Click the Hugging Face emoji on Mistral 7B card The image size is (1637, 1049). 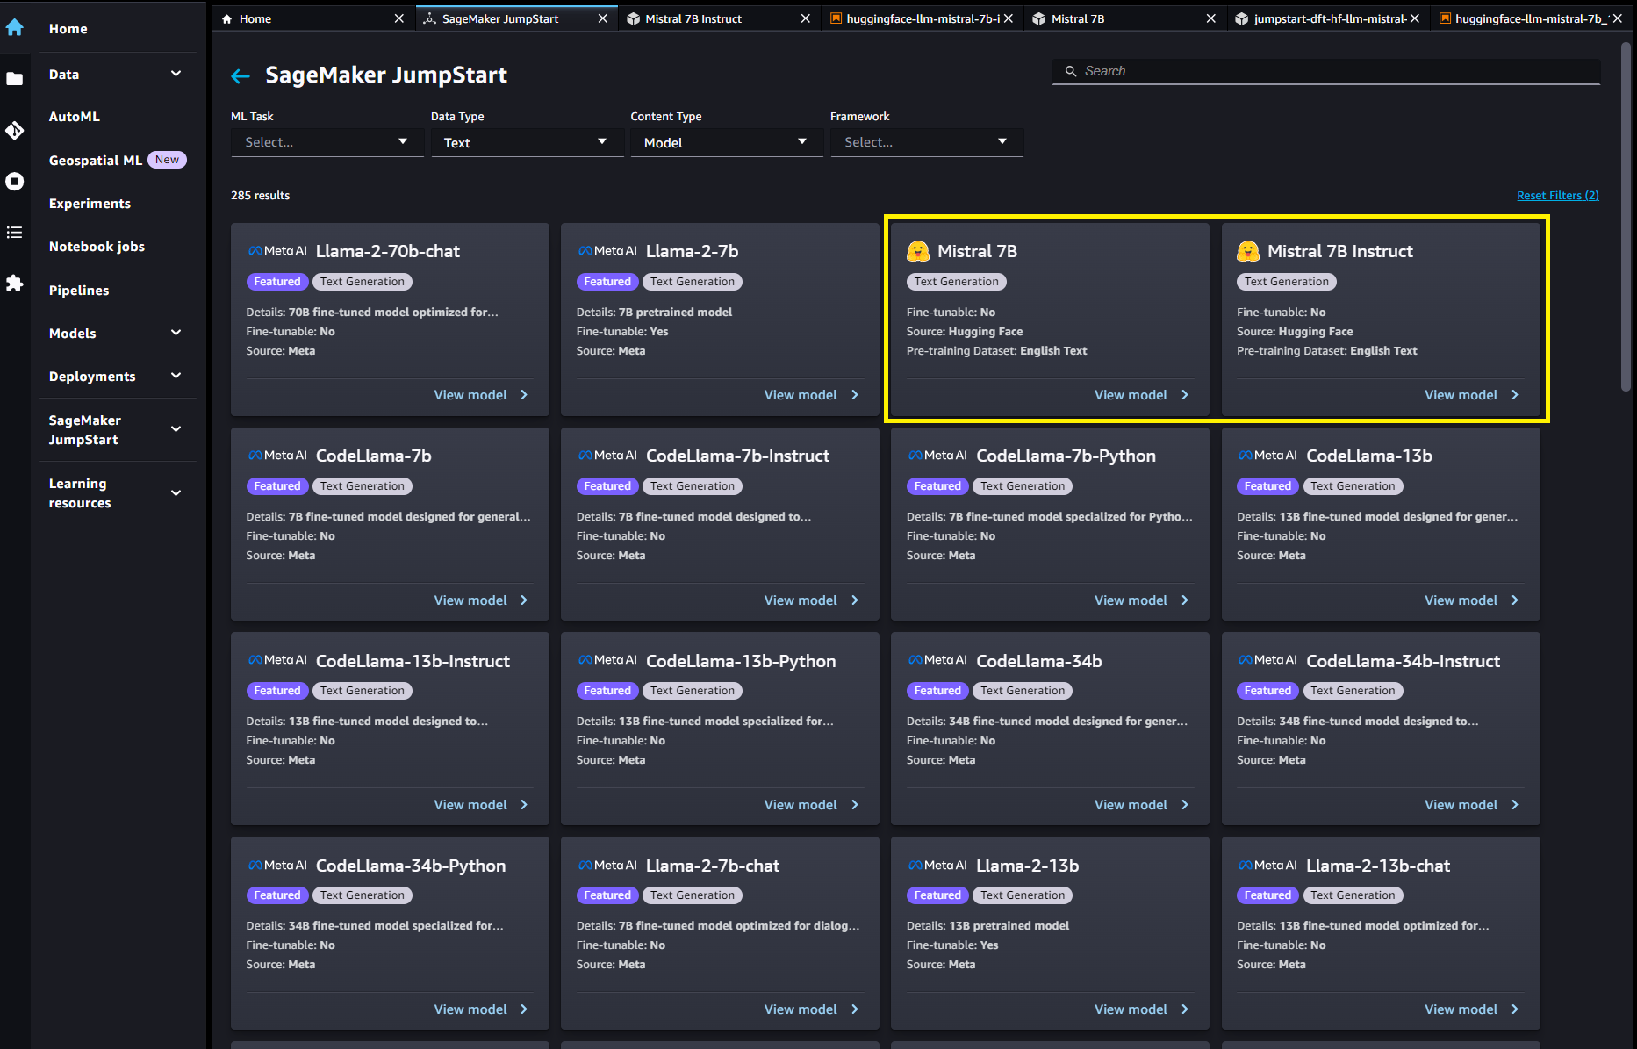[x=917, y=252]
